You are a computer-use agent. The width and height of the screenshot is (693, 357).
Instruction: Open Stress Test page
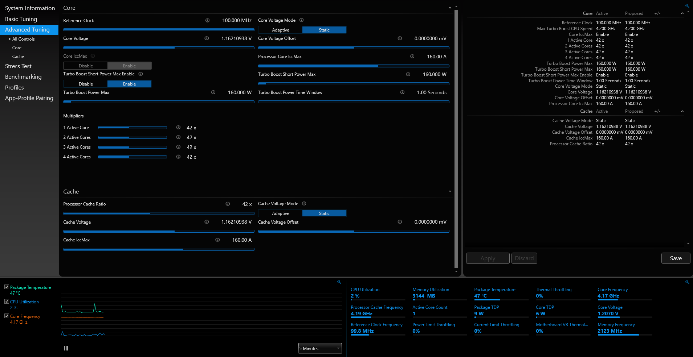[18, 66]
